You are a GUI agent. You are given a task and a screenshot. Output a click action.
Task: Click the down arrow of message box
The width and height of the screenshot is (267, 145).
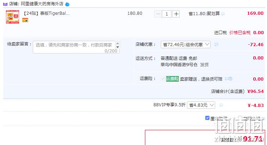pyautogui.click(x=117, y=47)
